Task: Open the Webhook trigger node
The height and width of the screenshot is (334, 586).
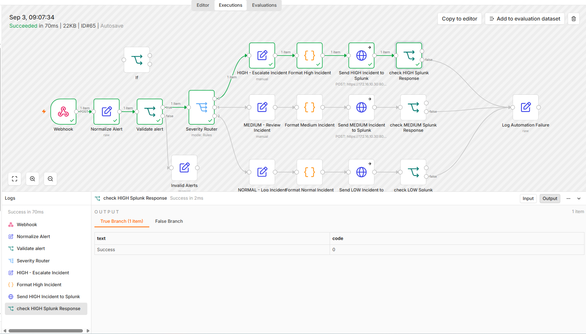Action: (63, 111)
